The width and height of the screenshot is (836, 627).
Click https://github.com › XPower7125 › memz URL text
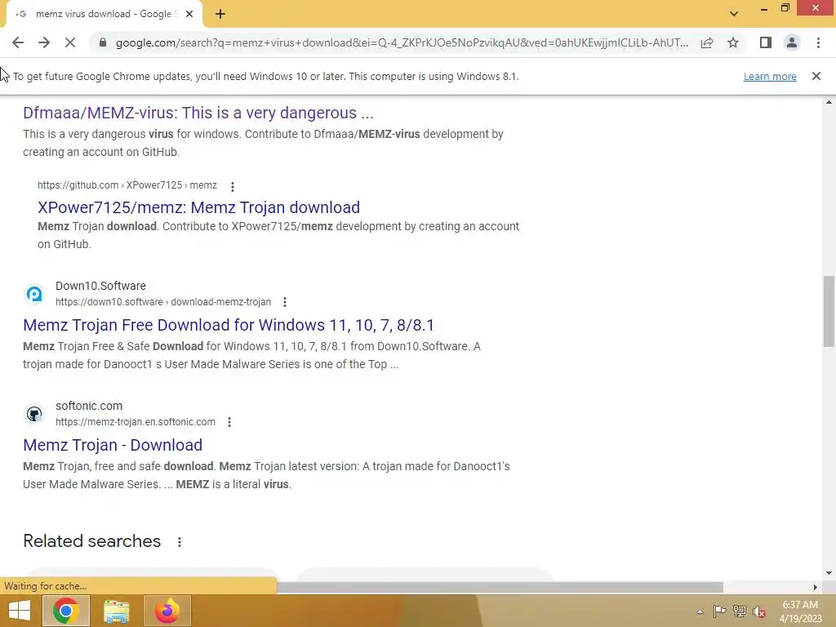tap(127, 185)
